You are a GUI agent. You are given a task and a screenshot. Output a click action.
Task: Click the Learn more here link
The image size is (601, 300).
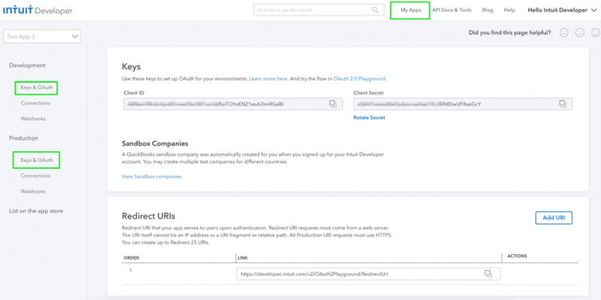tap(268, 79)
